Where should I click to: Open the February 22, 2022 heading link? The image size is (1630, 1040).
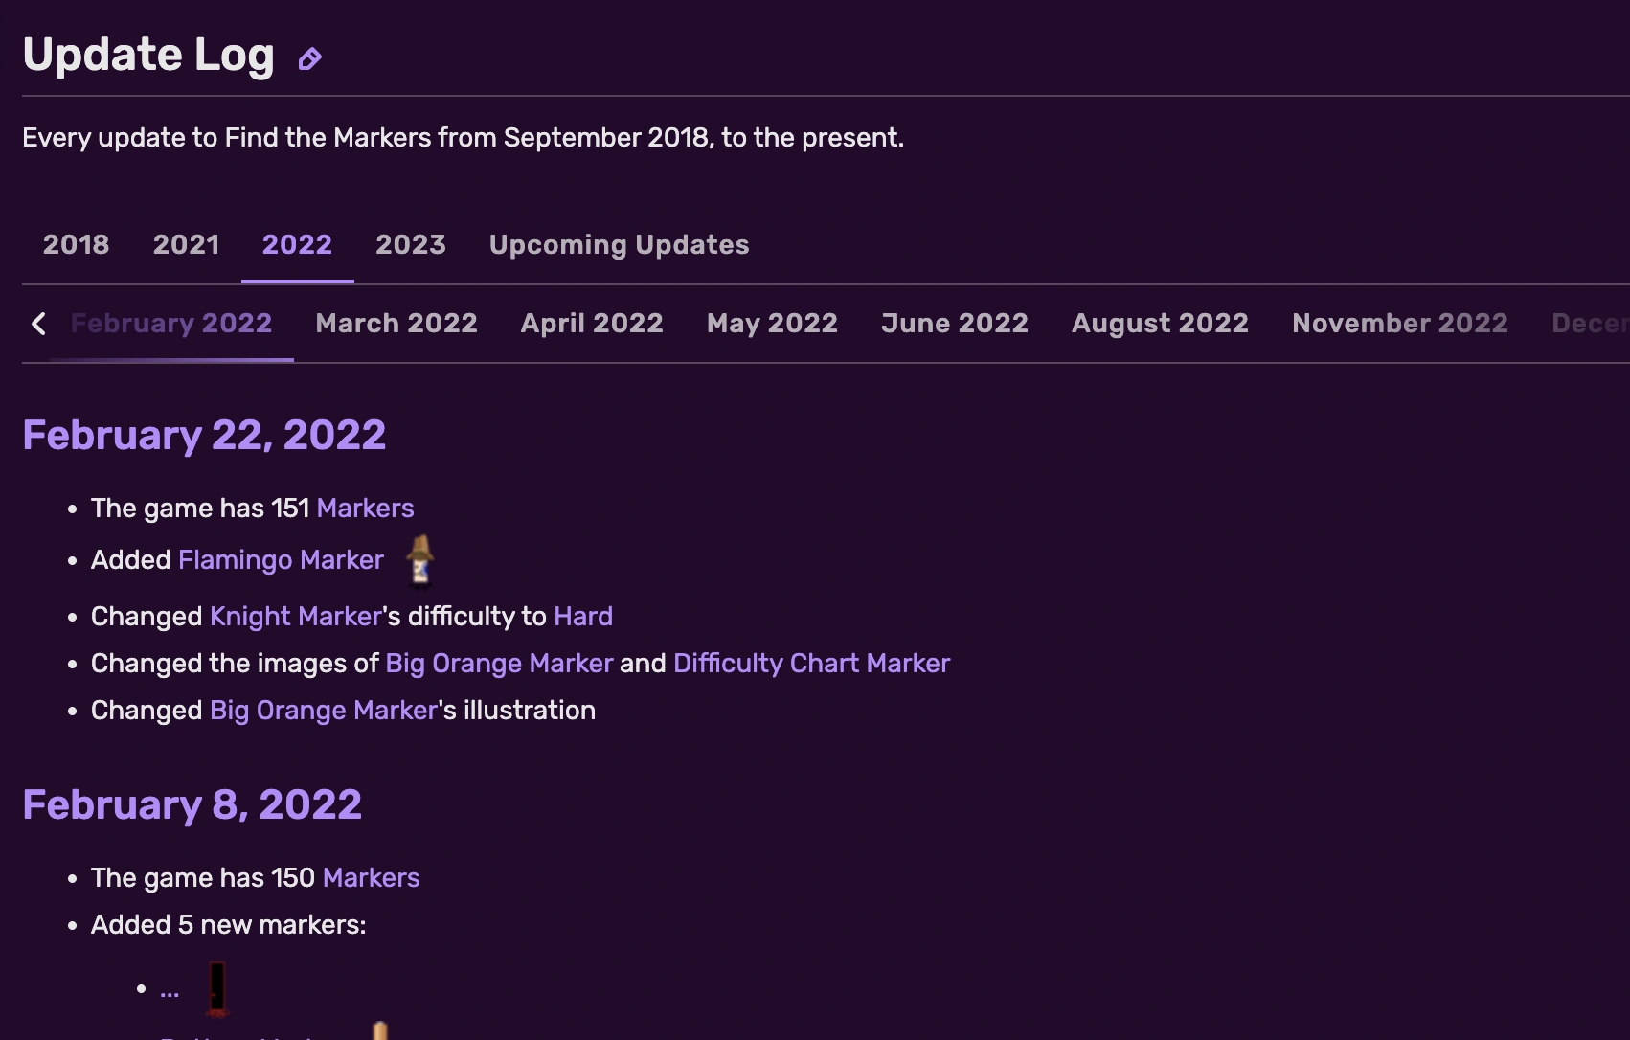204,436
